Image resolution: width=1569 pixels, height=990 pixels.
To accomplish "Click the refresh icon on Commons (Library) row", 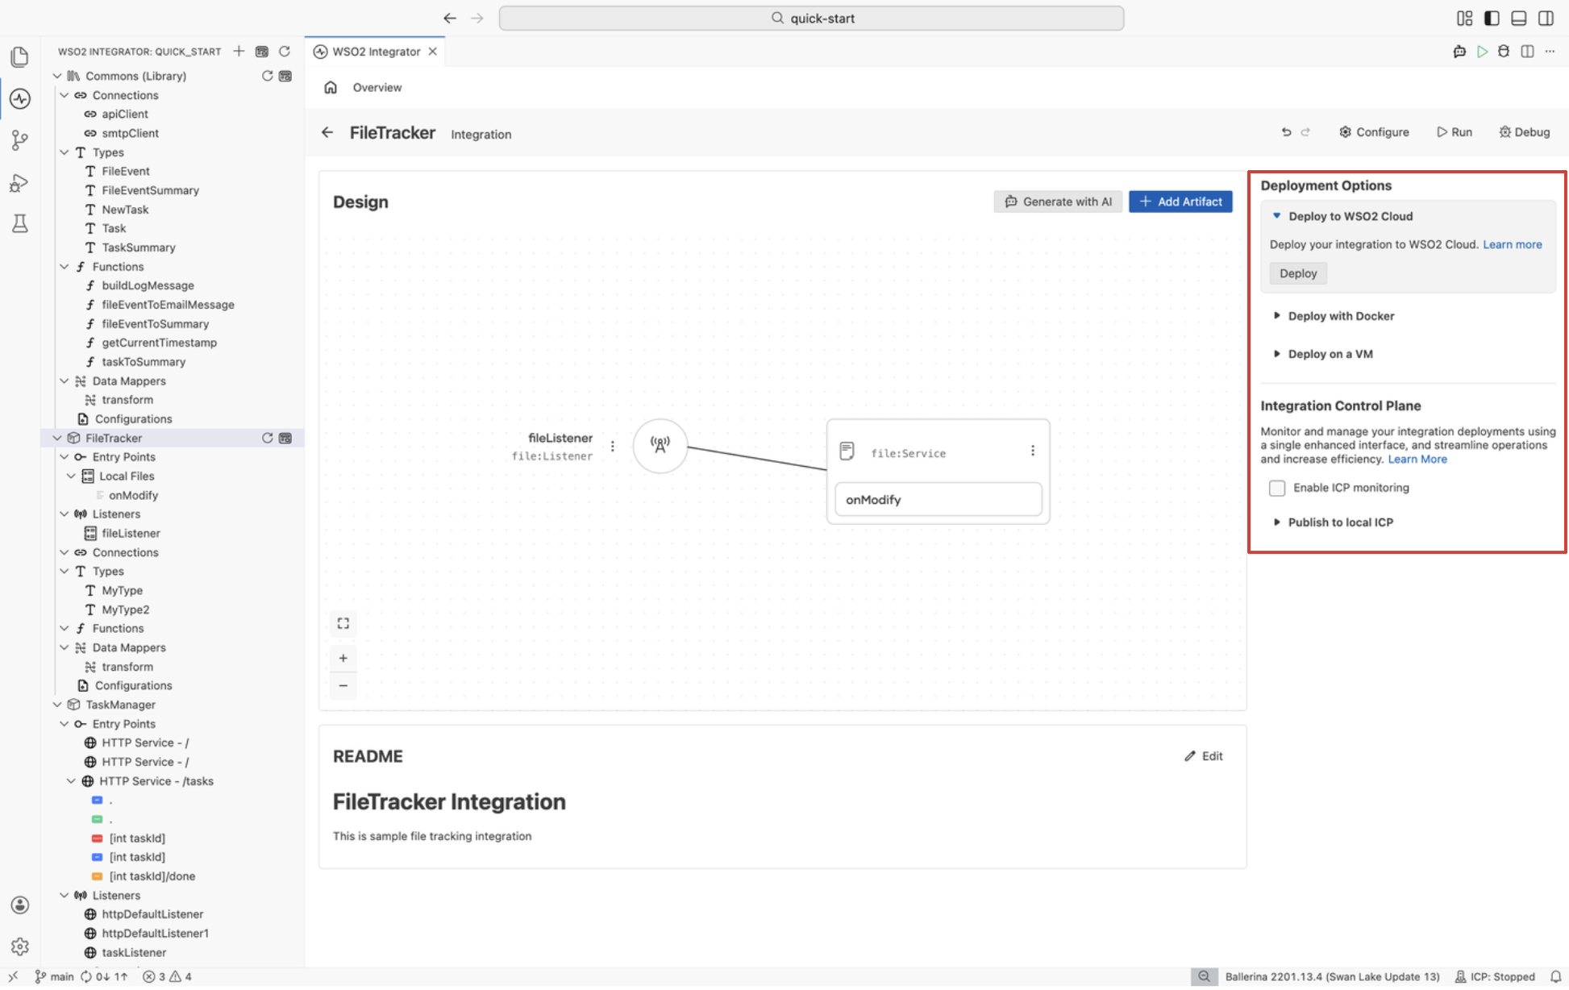I will (x=267, y=76).
